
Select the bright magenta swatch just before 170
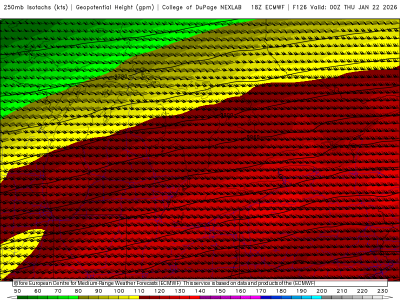255,297
